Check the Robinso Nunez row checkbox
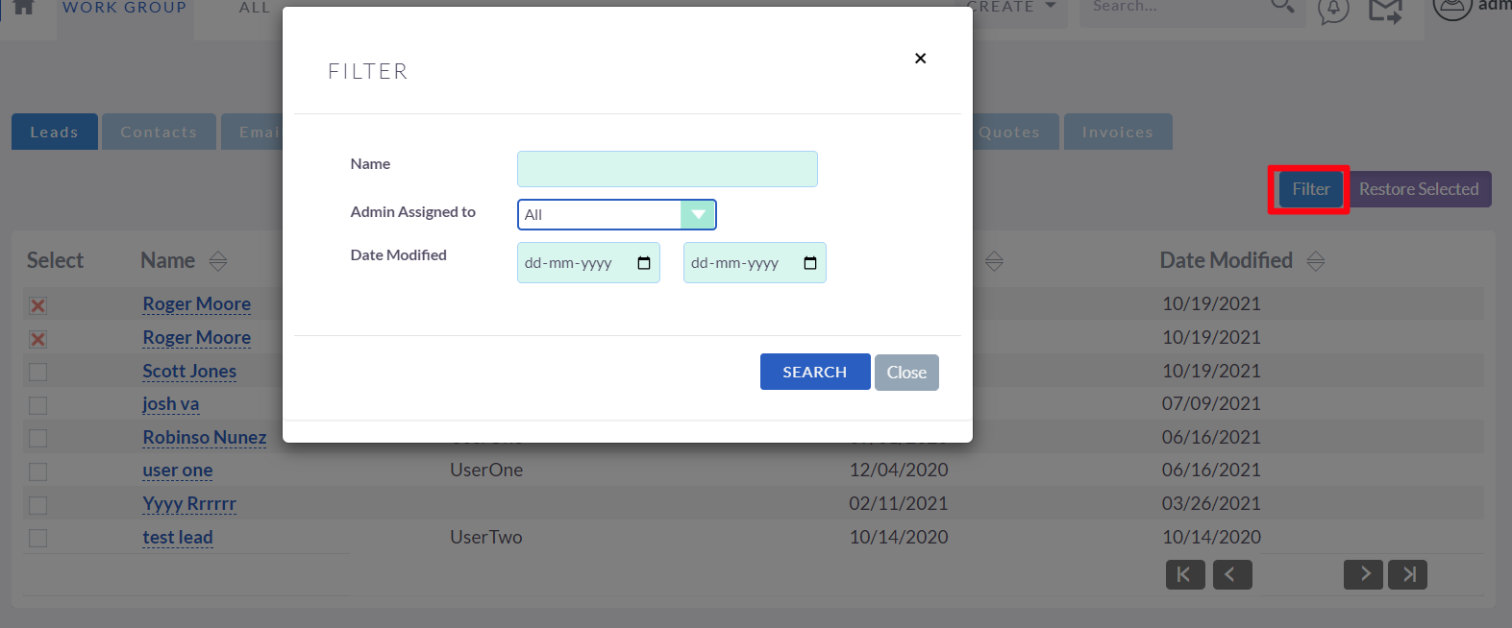The height and width of the screenshot is (628, 1512). pos(37,438)
